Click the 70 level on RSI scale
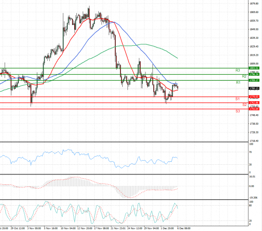Screen dimensions: 262x231 click(251, 152)
